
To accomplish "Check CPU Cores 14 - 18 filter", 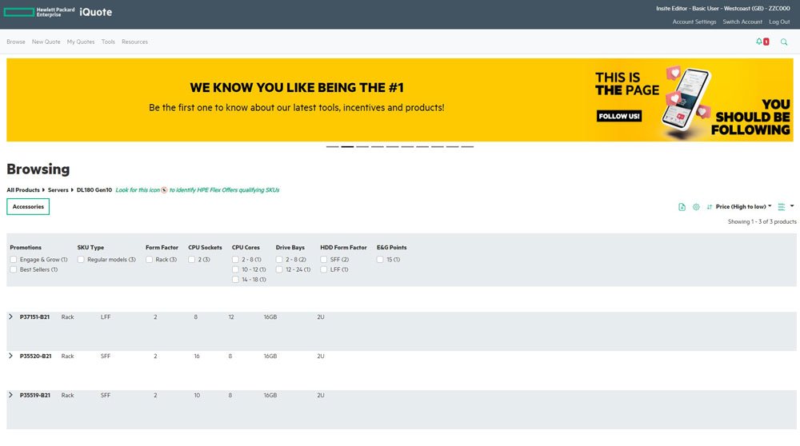I will click(235, 279).
